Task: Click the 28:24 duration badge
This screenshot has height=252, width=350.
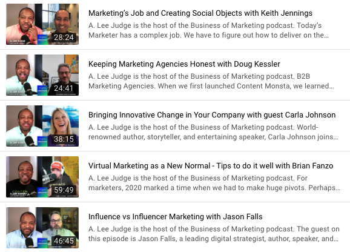Action: coord(64,38)
